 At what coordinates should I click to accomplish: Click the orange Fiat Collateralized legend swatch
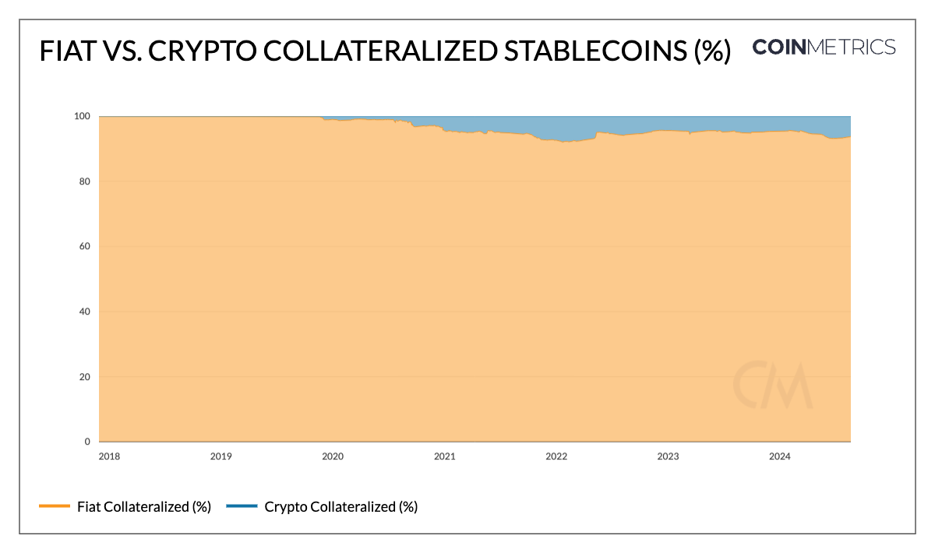click(x=55, y=507)
